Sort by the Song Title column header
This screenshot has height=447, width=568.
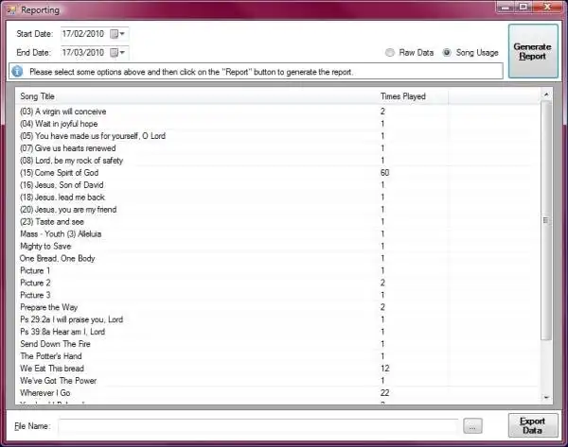click(197, 96)
